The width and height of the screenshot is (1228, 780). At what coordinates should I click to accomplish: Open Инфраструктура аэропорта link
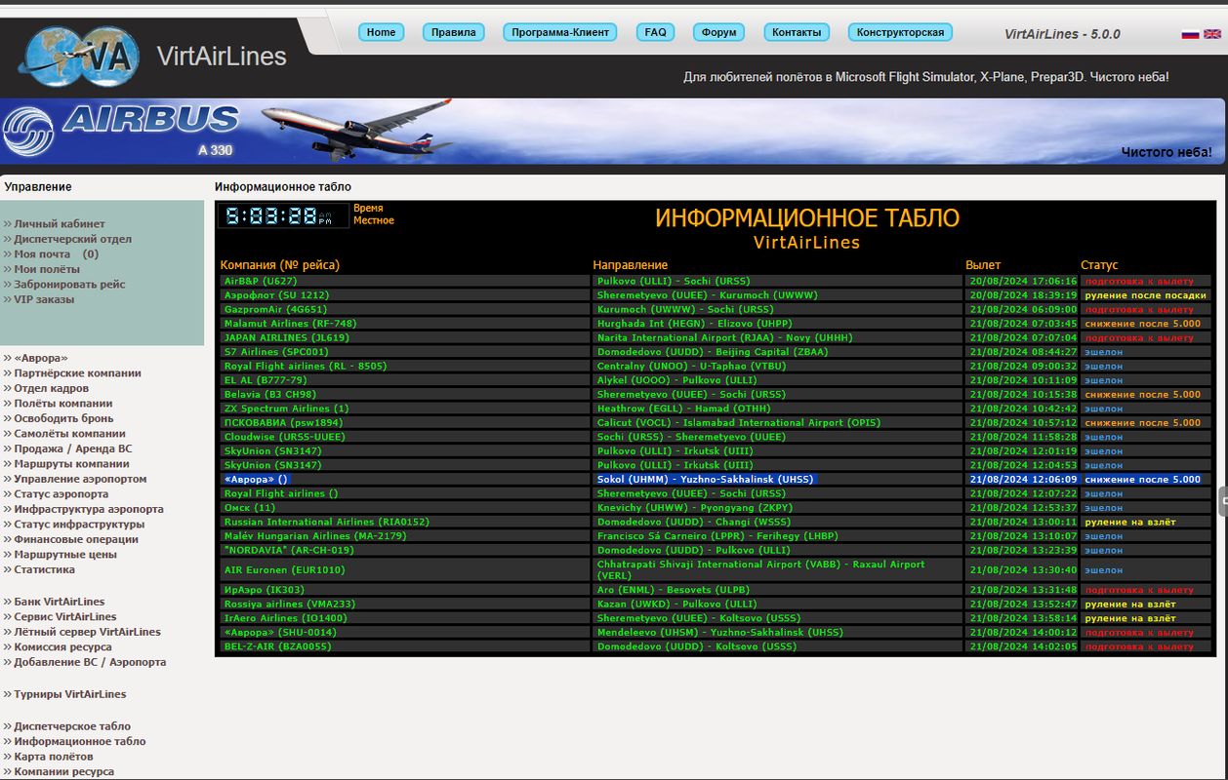pyautogui.click(x=89, y=510)
